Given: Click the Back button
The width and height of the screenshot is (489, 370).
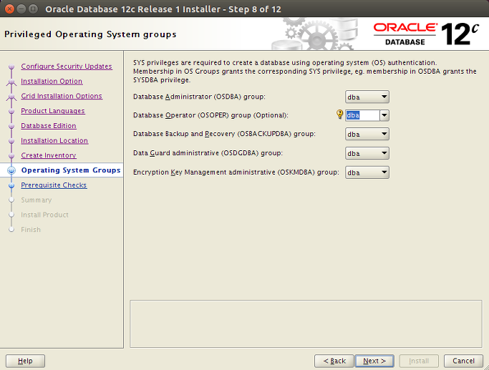Looking at the screenshot, I should (334, 361).
